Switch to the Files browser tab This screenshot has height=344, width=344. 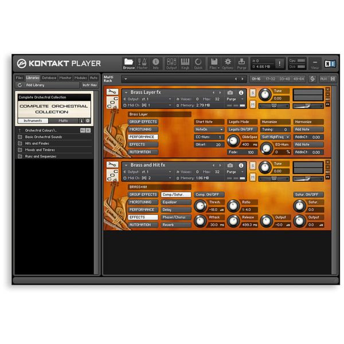(x=19, y=78)
